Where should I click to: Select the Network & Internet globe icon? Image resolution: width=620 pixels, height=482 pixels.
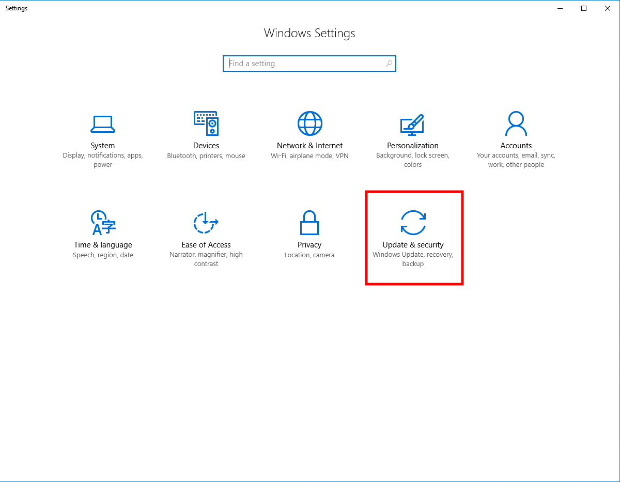[x=309, y=124]
